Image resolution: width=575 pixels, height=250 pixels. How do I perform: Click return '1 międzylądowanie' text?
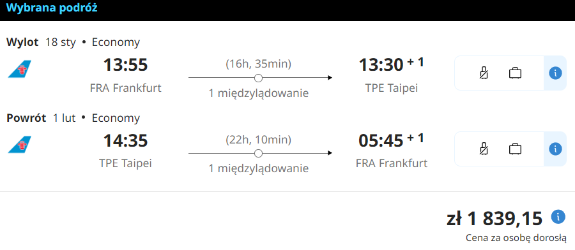tap(259, 168)
